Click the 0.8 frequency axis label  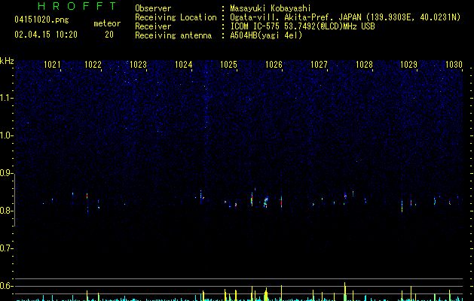(7, 211)
